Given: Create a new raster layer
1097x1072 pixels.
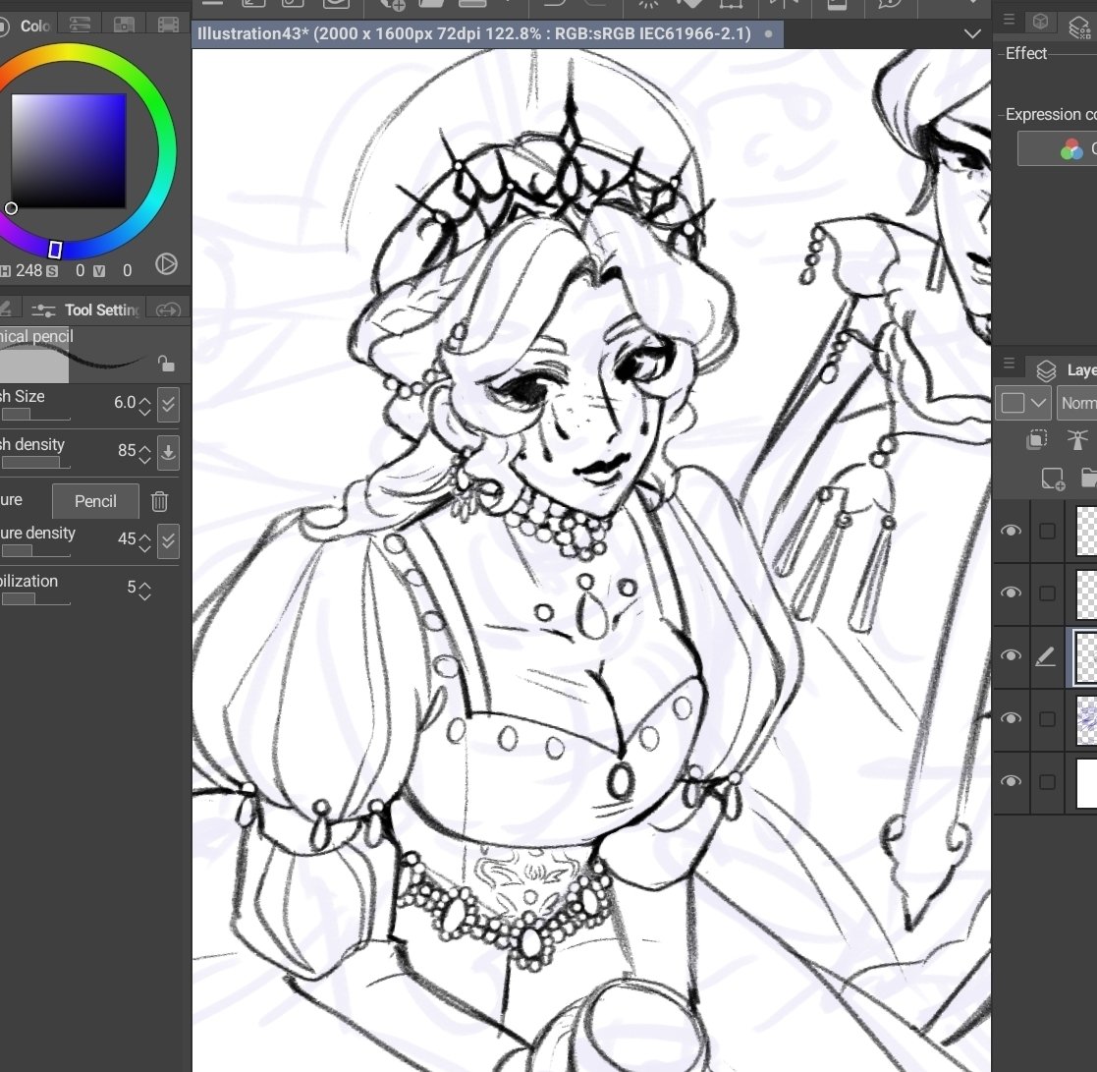Looking at the screenshot, I should 1053,479.
